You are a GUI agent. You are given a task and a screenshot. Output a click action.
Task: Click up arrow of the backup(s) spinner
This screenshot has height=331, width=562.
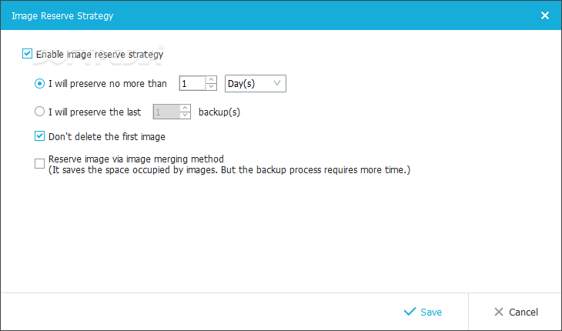pyautogui.click(x=185, y=108)
